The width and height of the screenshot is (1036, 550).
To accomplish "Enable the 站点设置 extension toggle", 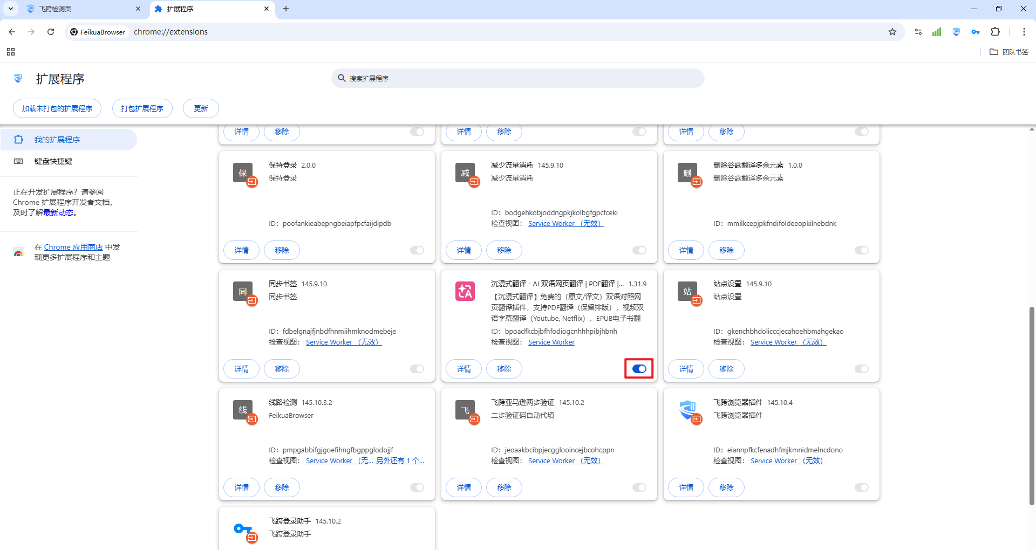I will click(862, 369).
